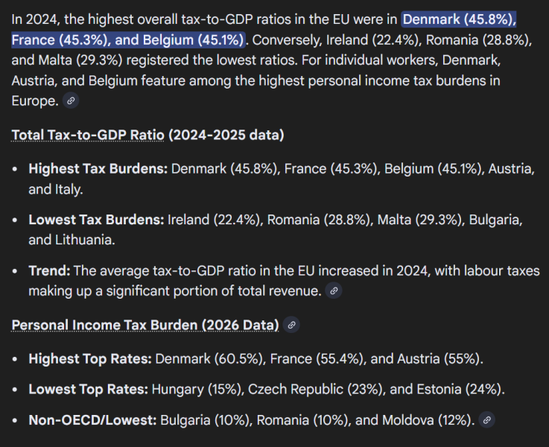
Task: Click the bold "Highest Top Rates:" label
Action: (x=90, y=359)
